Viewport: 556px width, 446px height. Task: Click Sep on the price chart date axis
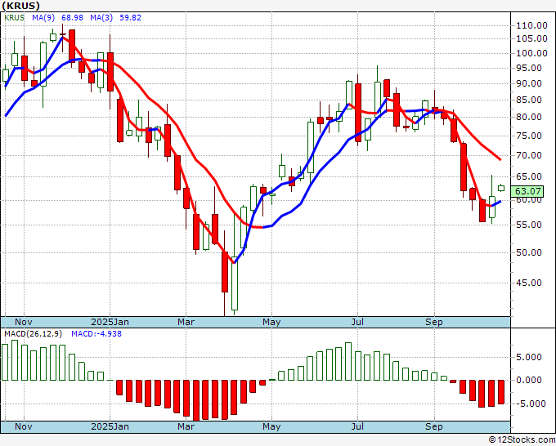point(434,322)
